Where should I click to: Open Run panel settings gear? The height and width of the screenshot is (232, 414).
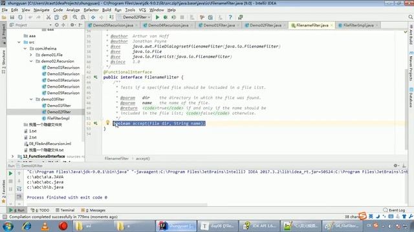point(395,166)
